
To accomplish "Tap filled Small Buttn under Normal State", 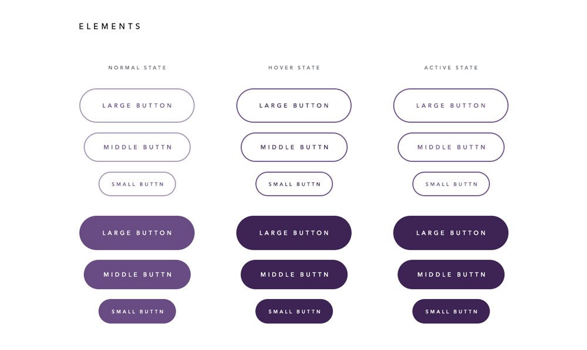I will [137, 311].
